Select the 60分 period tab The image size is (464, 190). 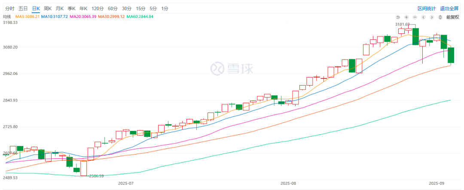tap(113, 9)
